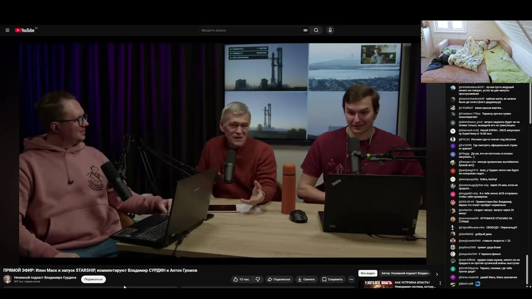Click the 'Скачать' download button

point(306,279)
